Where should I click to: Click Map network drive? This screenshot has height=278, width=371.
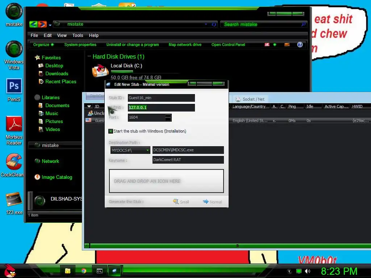pyautogui.click(x=185, y=45)
